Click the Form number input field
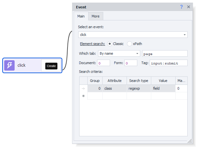The height and width of the screenshot is (147, 198). 130,63
